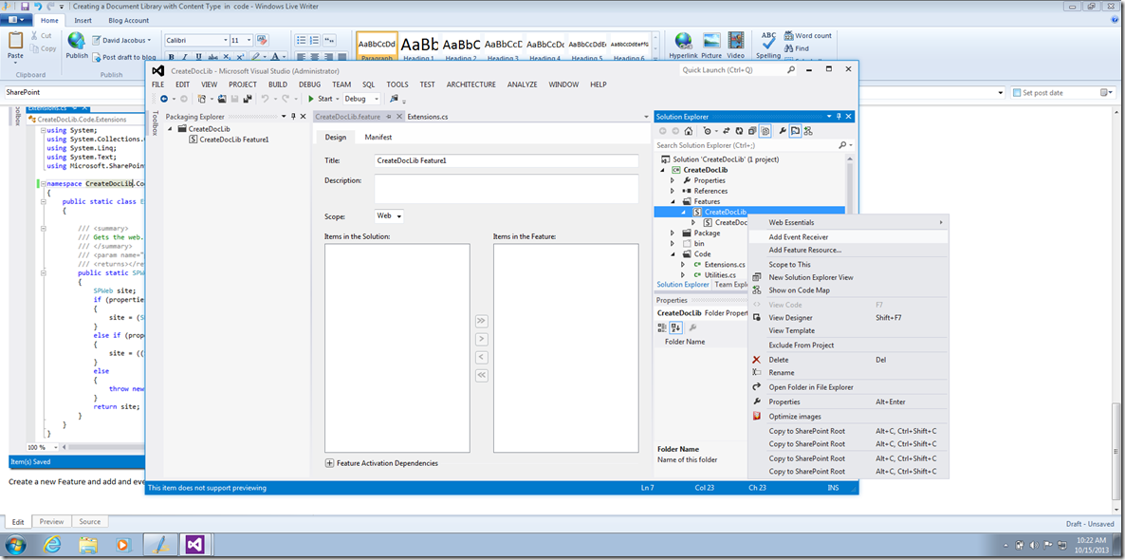Toggle Preview Selected Items in Solution Explorer
1125x560 pixels.
click(795, 131)
